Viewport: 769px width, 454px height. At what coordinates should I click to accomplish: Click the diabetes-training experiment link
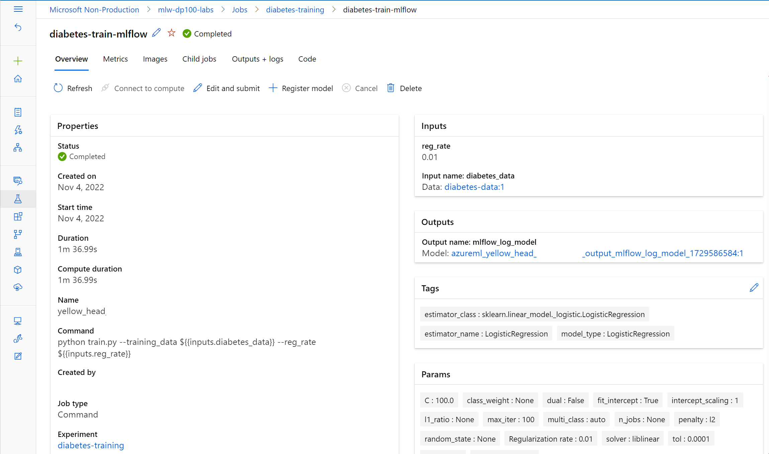tap(91, 445)
